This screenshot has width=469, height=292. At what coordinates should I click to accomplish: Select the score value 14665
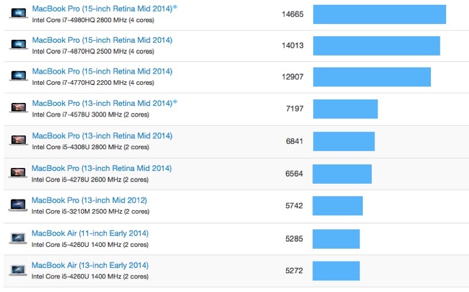tap(293, 14)
